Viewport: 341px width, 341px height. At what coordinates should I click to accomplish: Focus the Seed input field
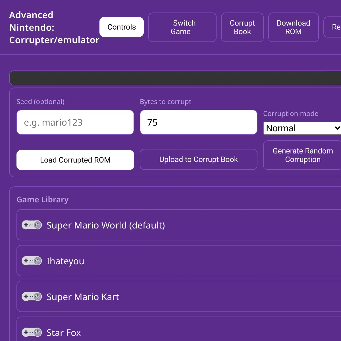pos(75,122)
